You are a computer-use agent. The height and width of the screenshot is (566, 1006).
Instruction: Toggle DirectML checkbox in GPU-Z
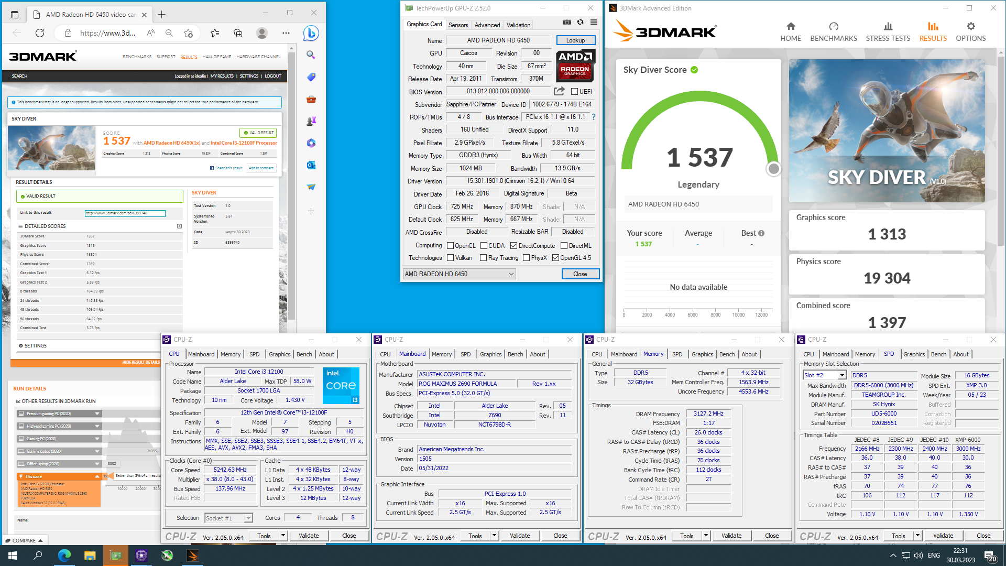[x=564, y=246]
